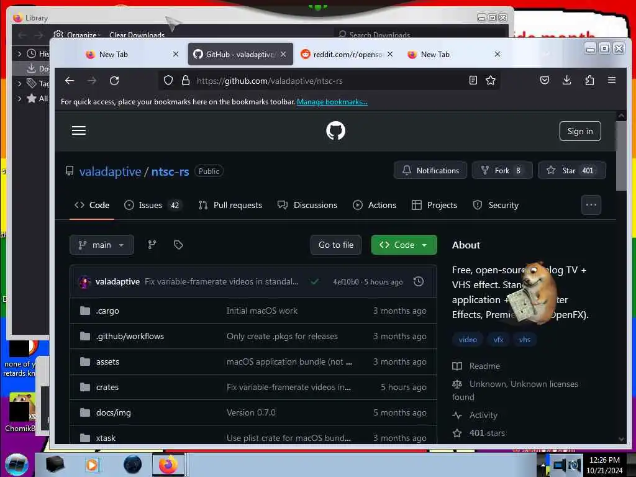Click the vhs topic tag
Viewport: 636px width, 477px height.
(524, 340)
